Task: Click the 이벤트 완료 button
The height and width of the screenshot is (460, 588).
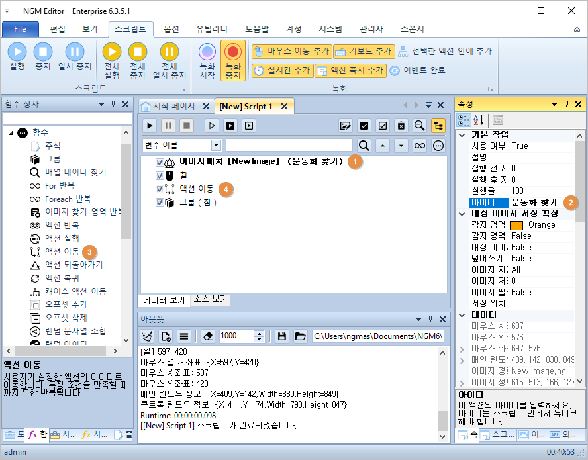Action: tap(417, 70)
